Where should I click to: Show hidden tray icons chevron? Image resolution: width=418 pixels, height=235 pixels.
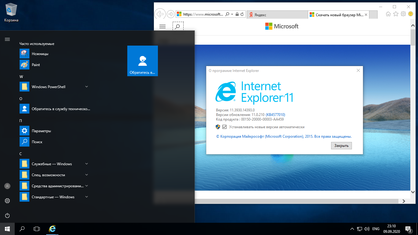click(352, 229)
